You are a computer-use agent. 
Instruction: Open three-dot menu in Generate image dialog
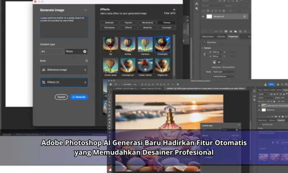[86, 10]
